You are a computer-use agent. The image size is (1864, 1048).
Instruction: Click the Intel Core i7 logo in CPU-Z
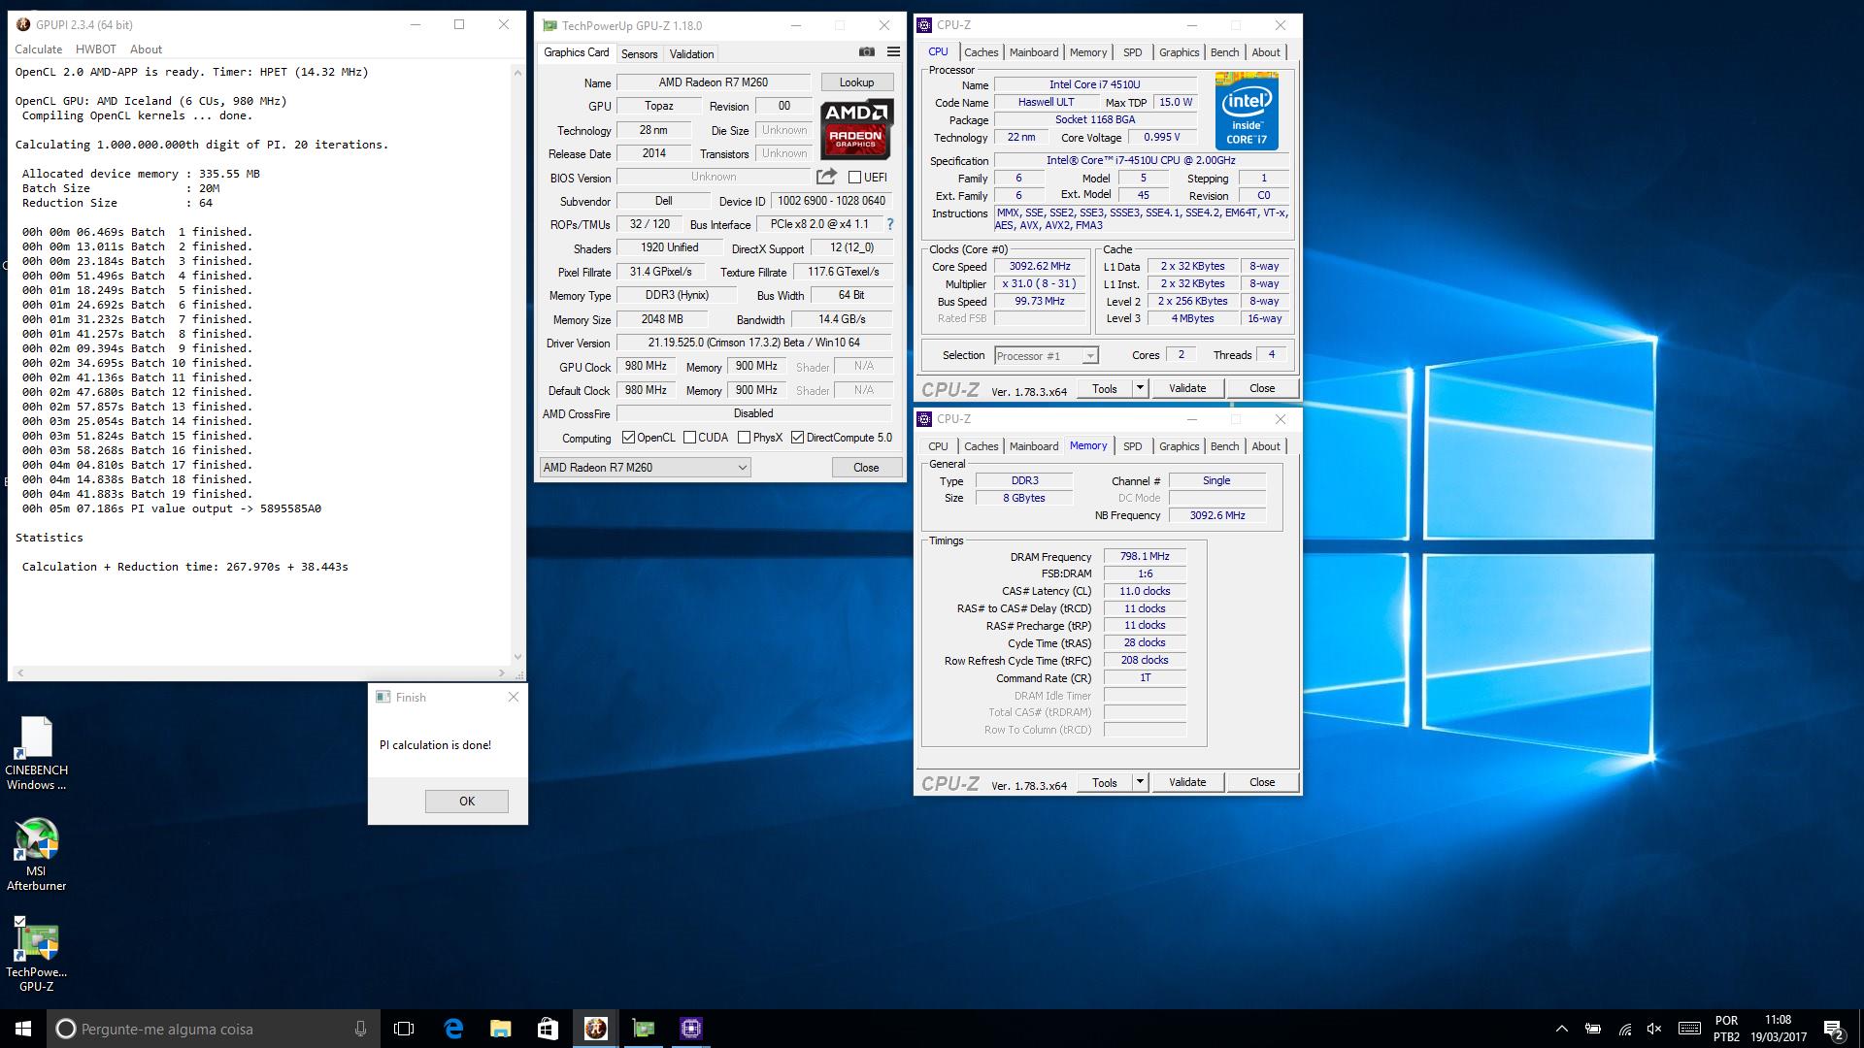(1247, 111)
